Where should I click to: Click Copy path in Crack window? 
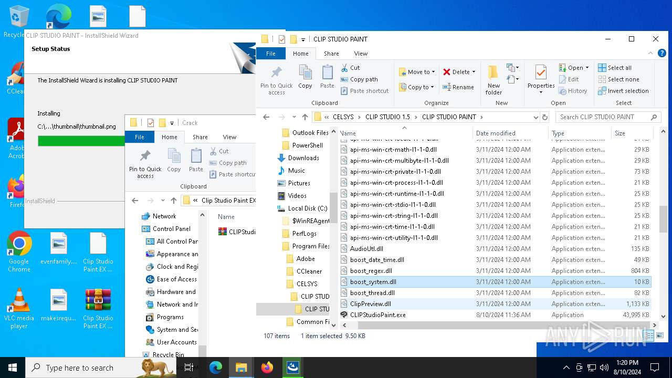[x=228, y=163]
